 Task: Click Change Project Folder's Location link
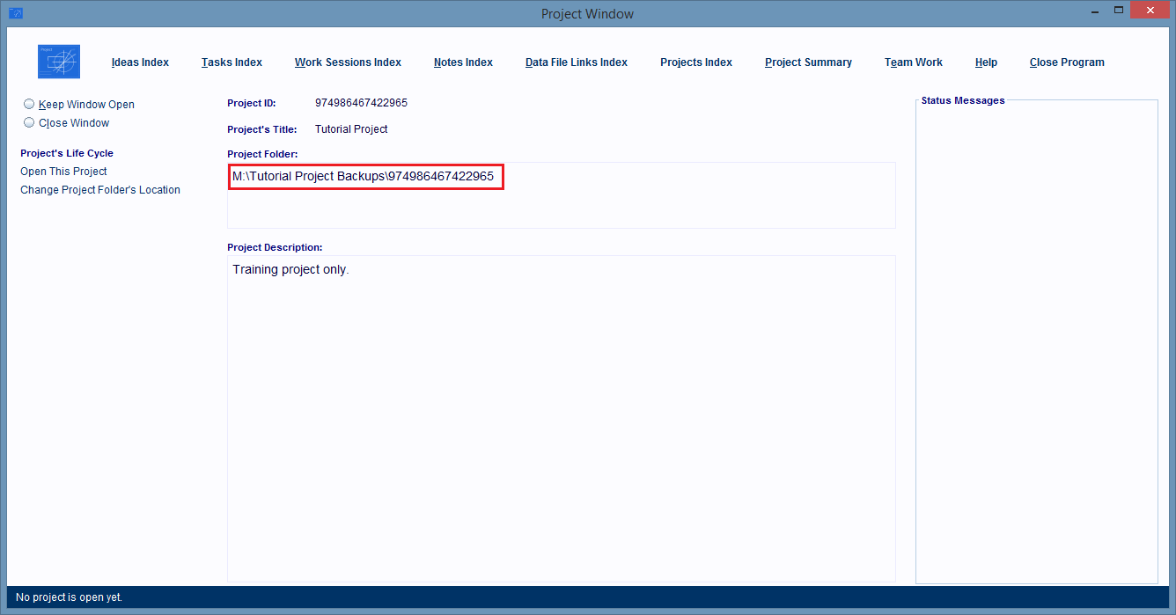[100, 190]
